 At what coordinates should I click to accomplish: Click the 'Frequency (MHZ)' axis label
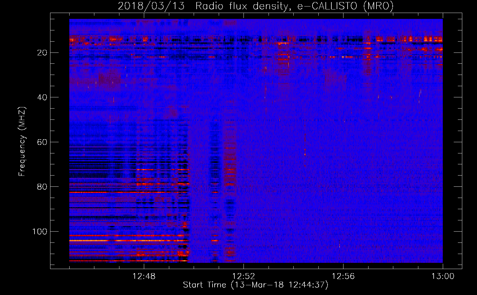pos(22,141)
